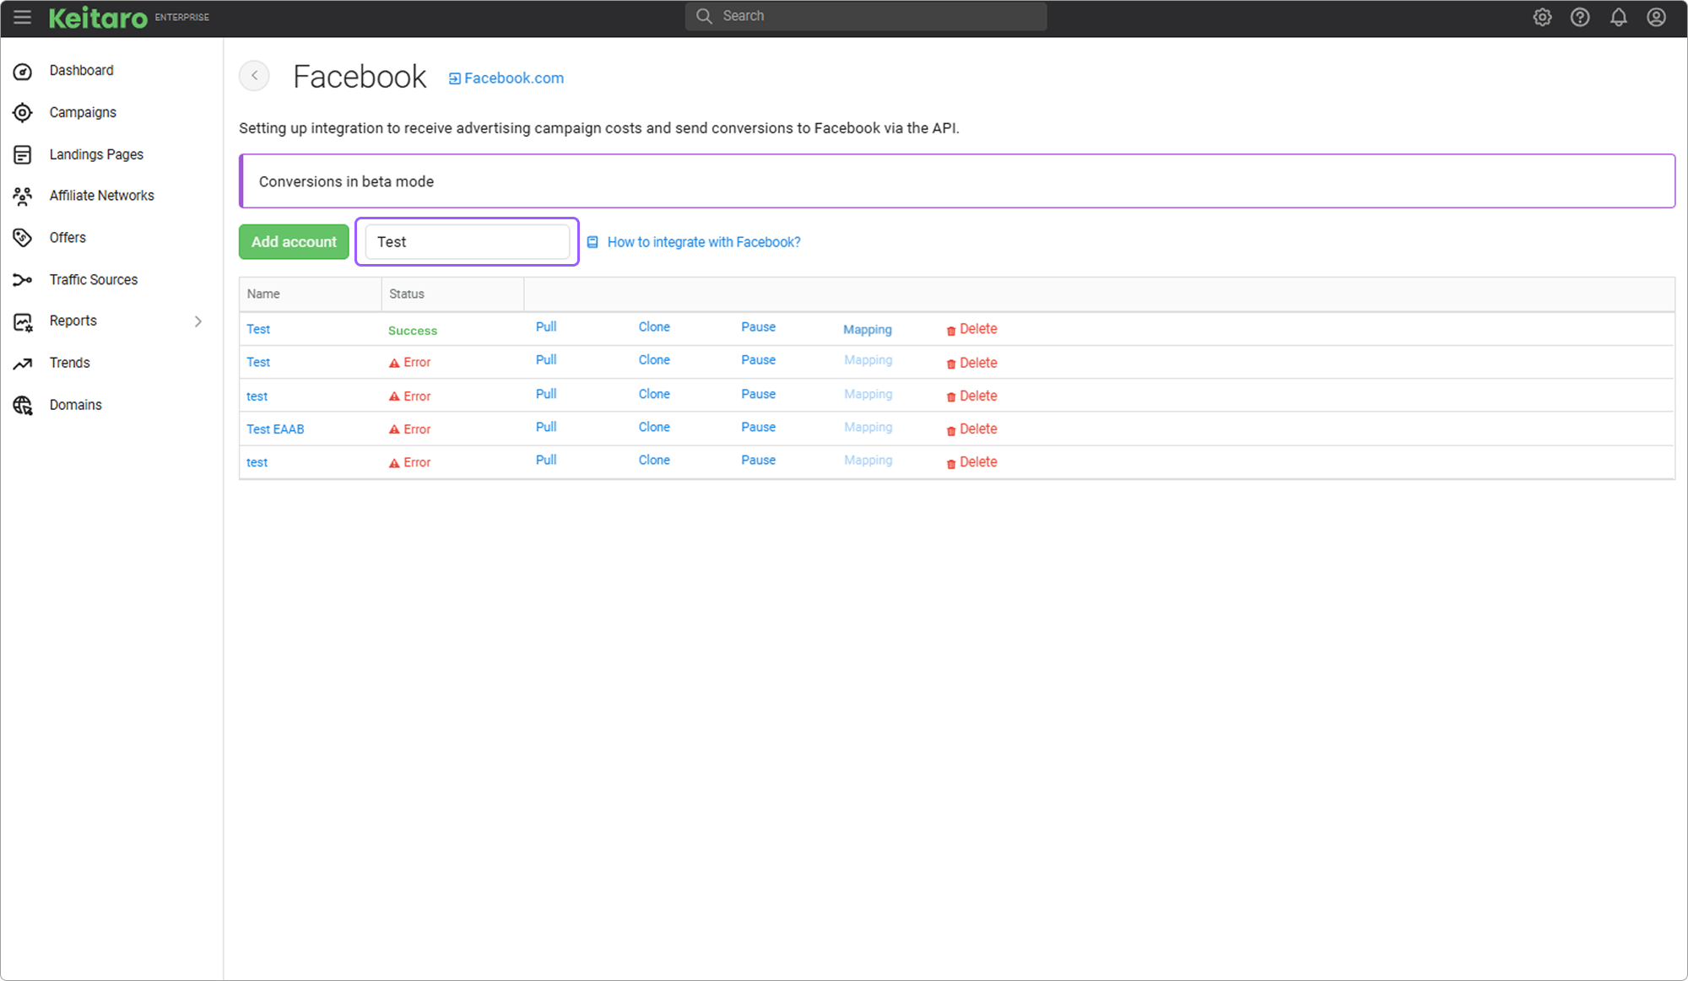Click Pull in the Test EAAB row
The image size is (1688, 981).
click(x=546, y=427)
